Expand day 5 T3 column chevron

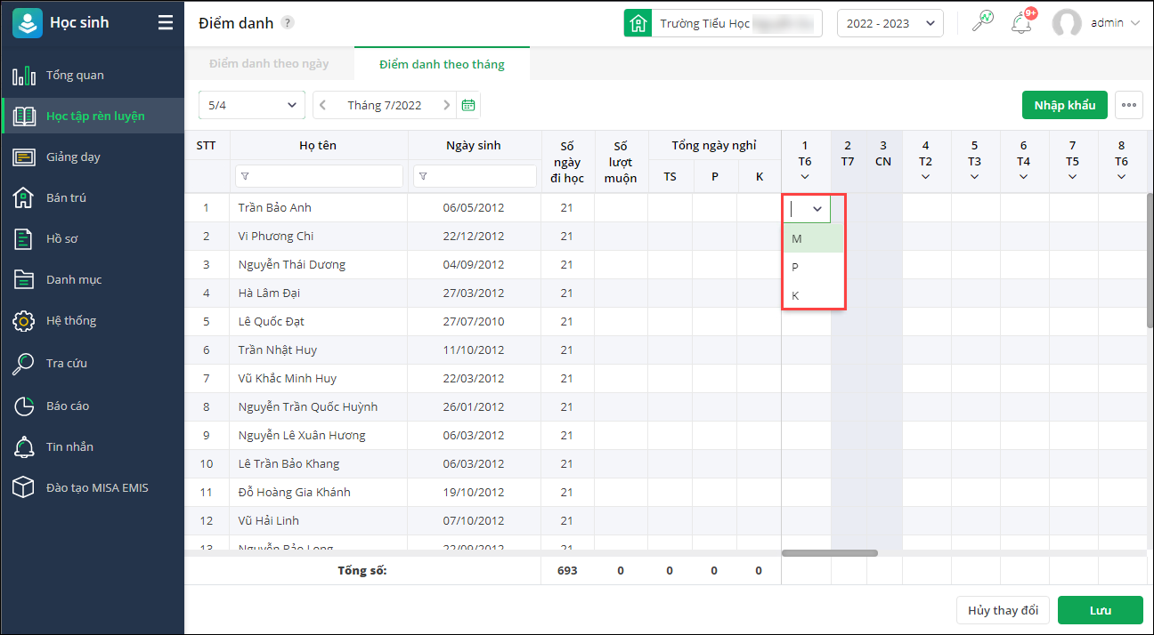point(975,177)
